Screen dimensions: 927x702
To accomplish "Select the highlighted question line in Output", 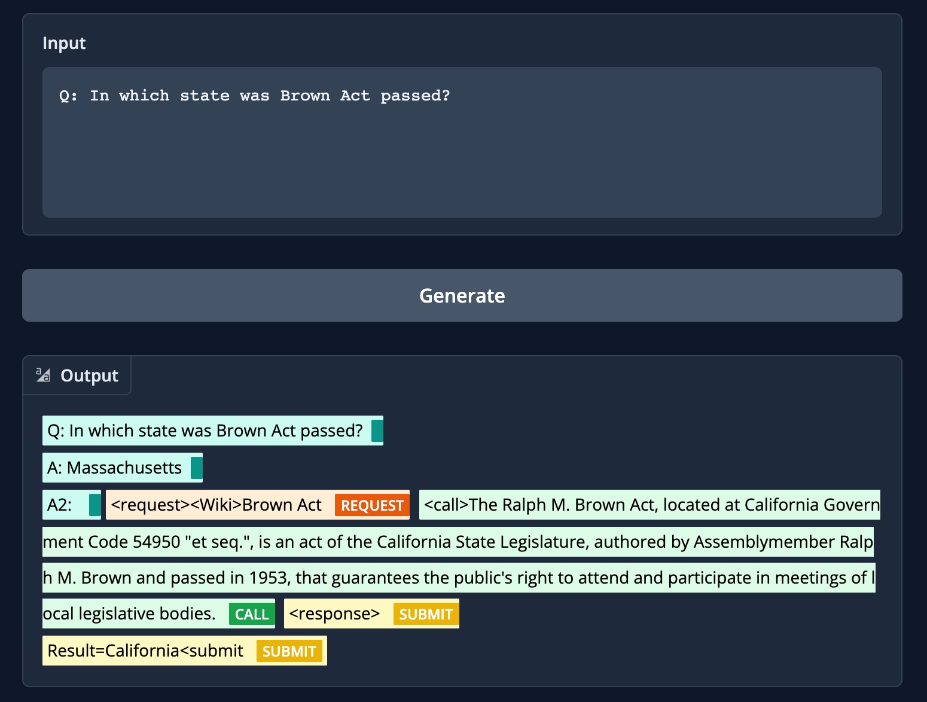I will (205, 431).
